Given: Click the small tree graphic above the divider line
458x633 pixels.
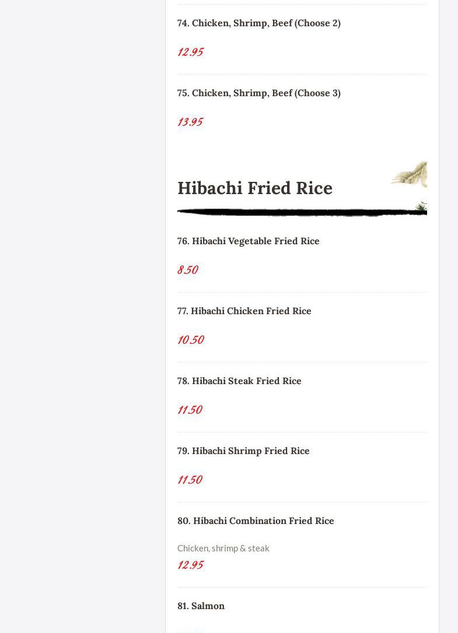Looking at the screenshot, I should 422,206.
